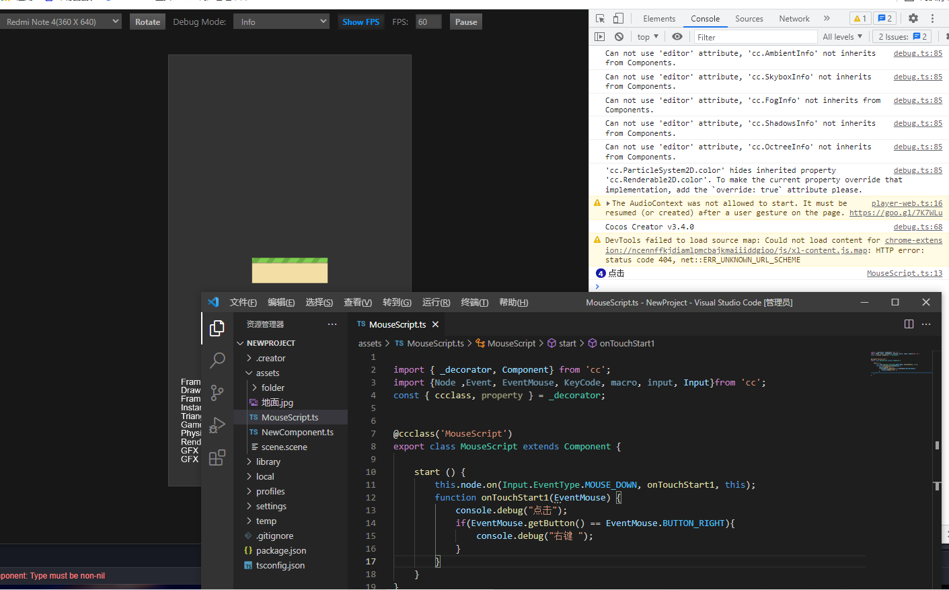
Task: Open the 终端(T) menu in VS Code
Action: click(x=474, y=303)
